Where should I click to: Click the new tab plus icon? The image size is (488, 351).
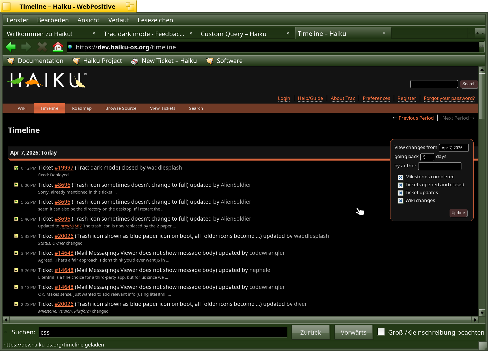[477, 33]
